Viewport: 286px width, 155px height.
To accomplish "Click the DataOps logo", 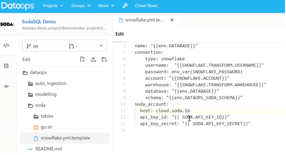I will pyautogui.click(x=18, y=6).
